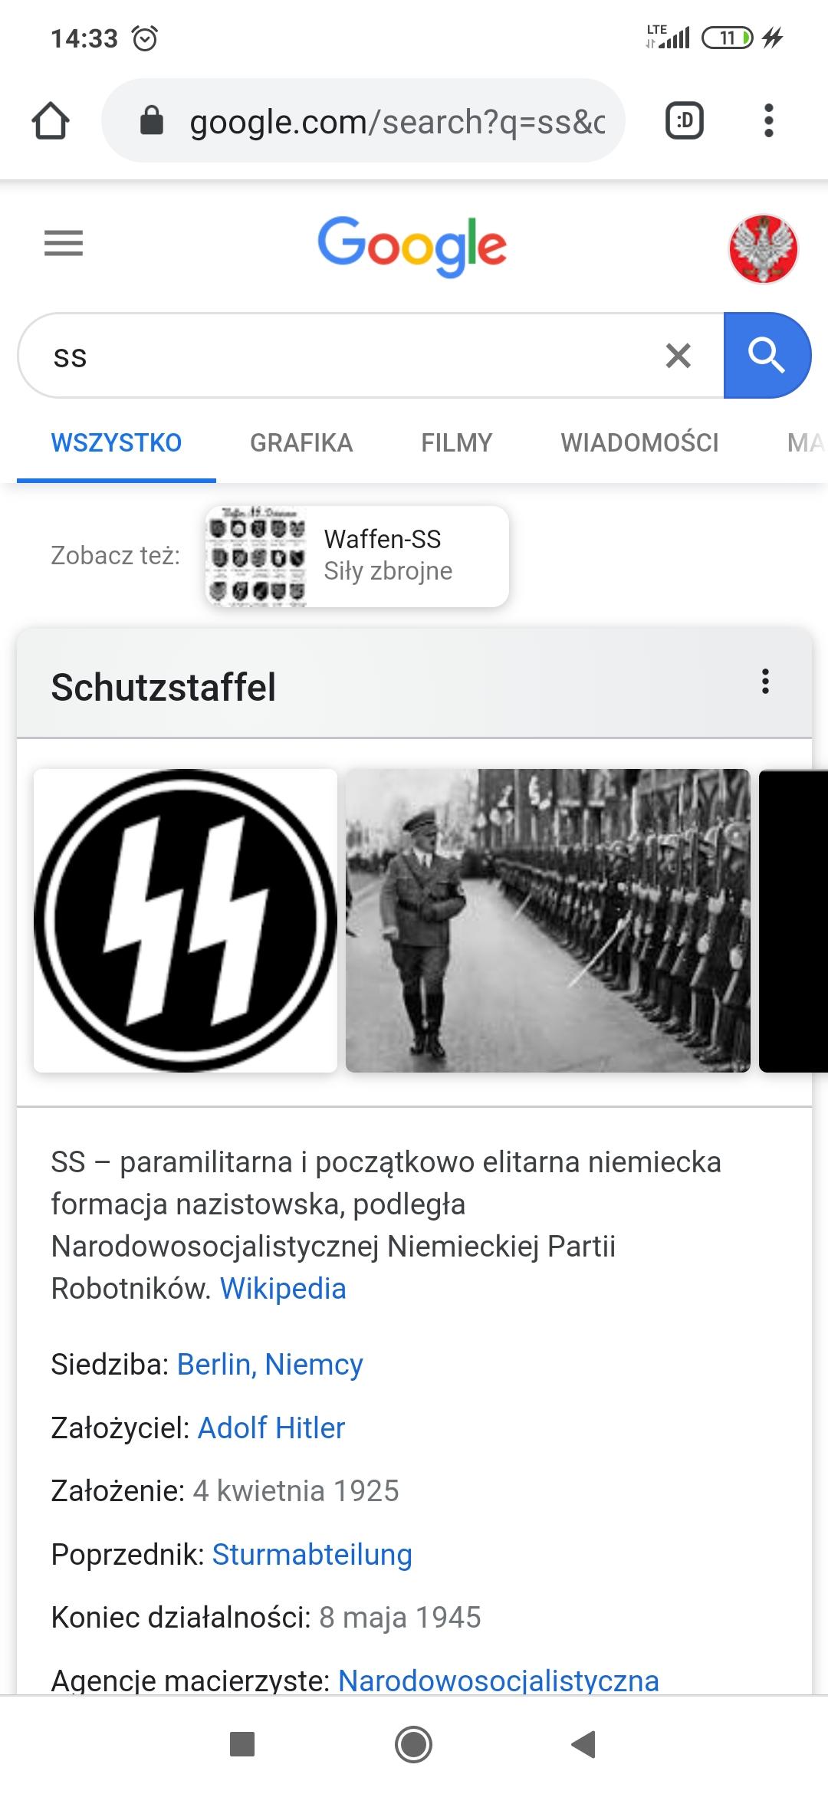Open the tab switcher button

[x=685, y=121]
